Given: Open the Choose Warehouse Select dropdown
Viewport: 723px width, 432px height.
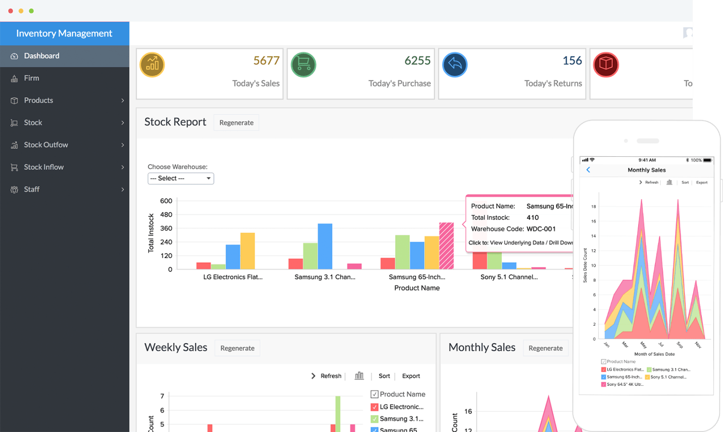Looking at the screenshot, I should point(180,178).
